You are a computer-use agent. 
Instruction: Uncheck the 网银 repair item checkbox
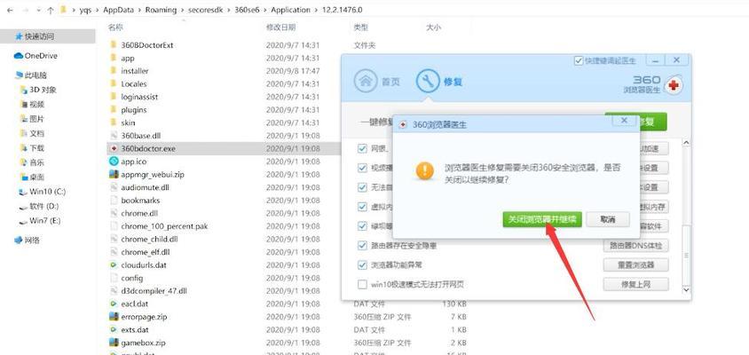(x=362, y=148)
